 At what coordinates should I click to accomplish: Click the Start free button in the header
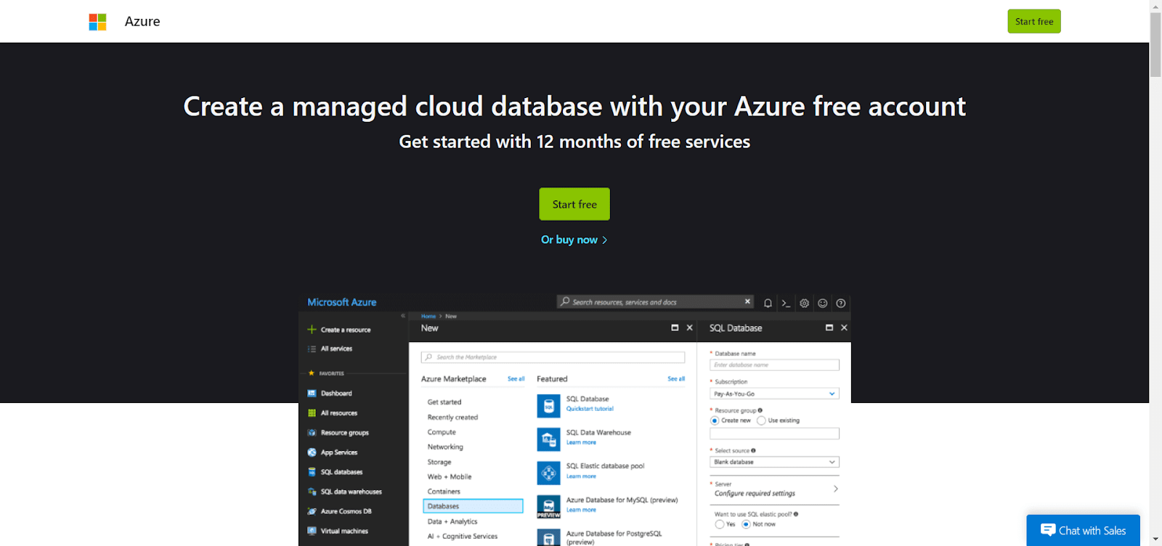coord(1034,21)
